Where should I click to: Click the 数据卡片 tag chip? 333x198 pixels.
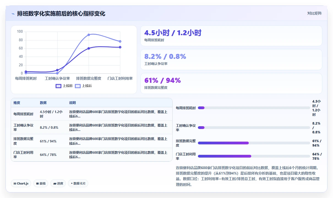78,183
